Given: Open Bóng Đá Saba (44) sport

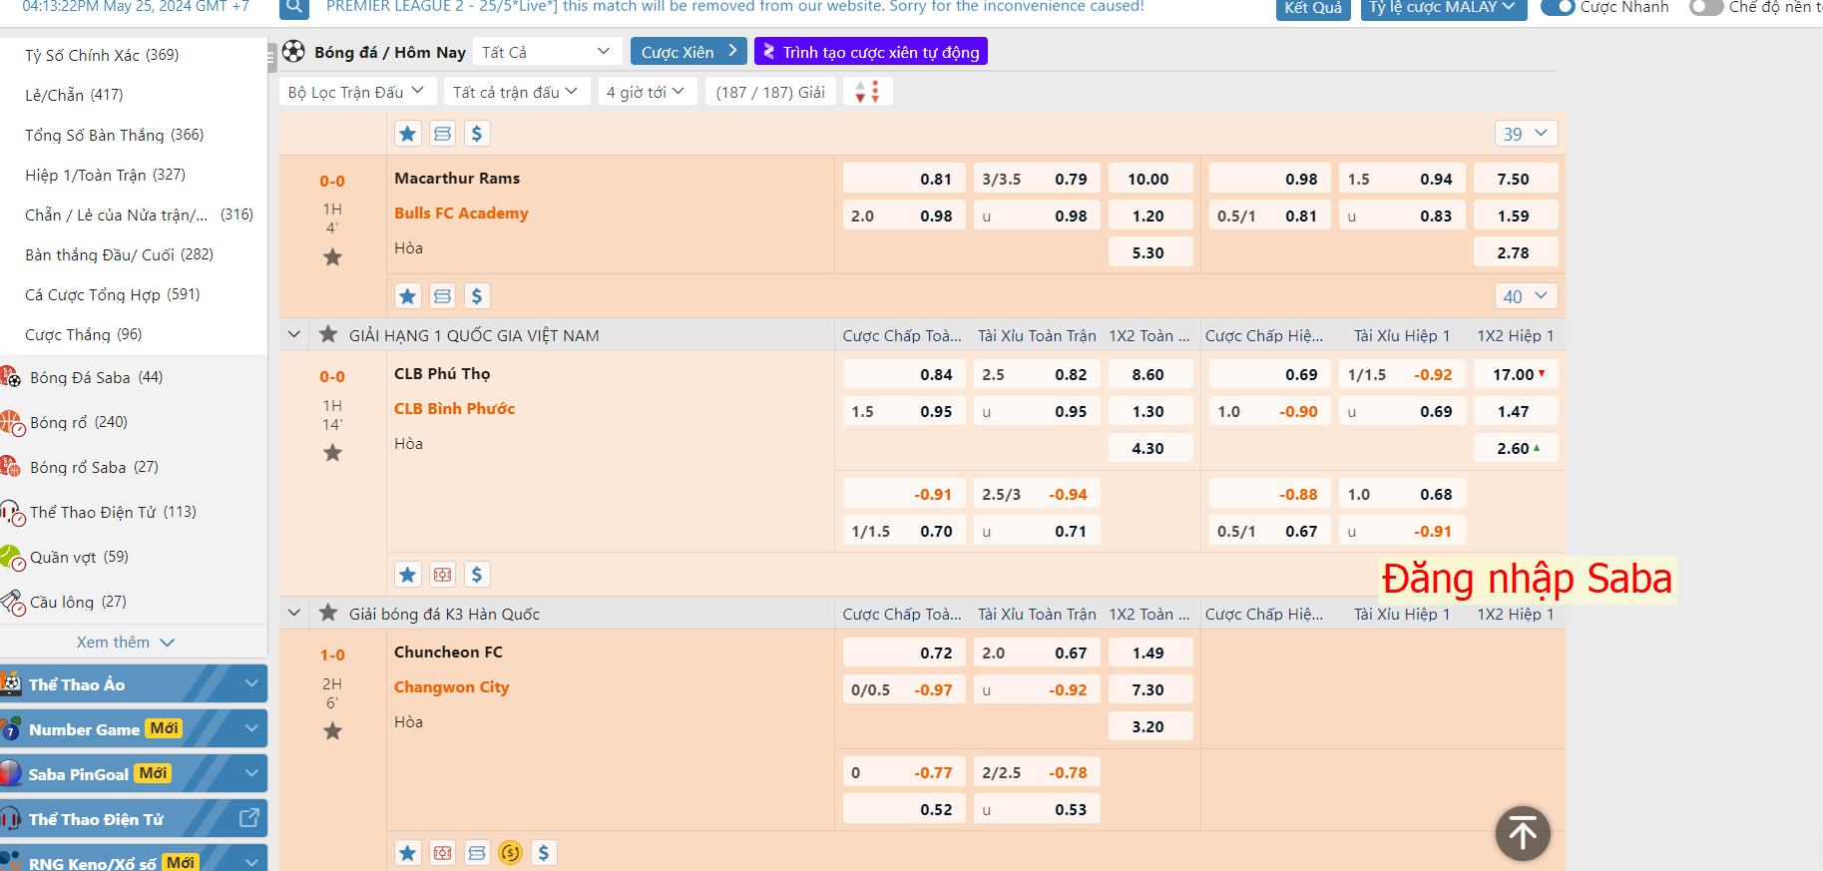Looking at the screenshot, I should coord(96,377).
